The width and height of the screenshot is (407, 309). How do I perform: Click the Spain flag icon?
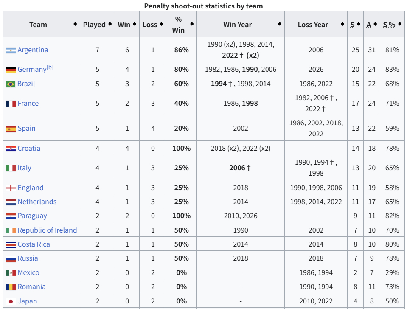tap(11, 129)
